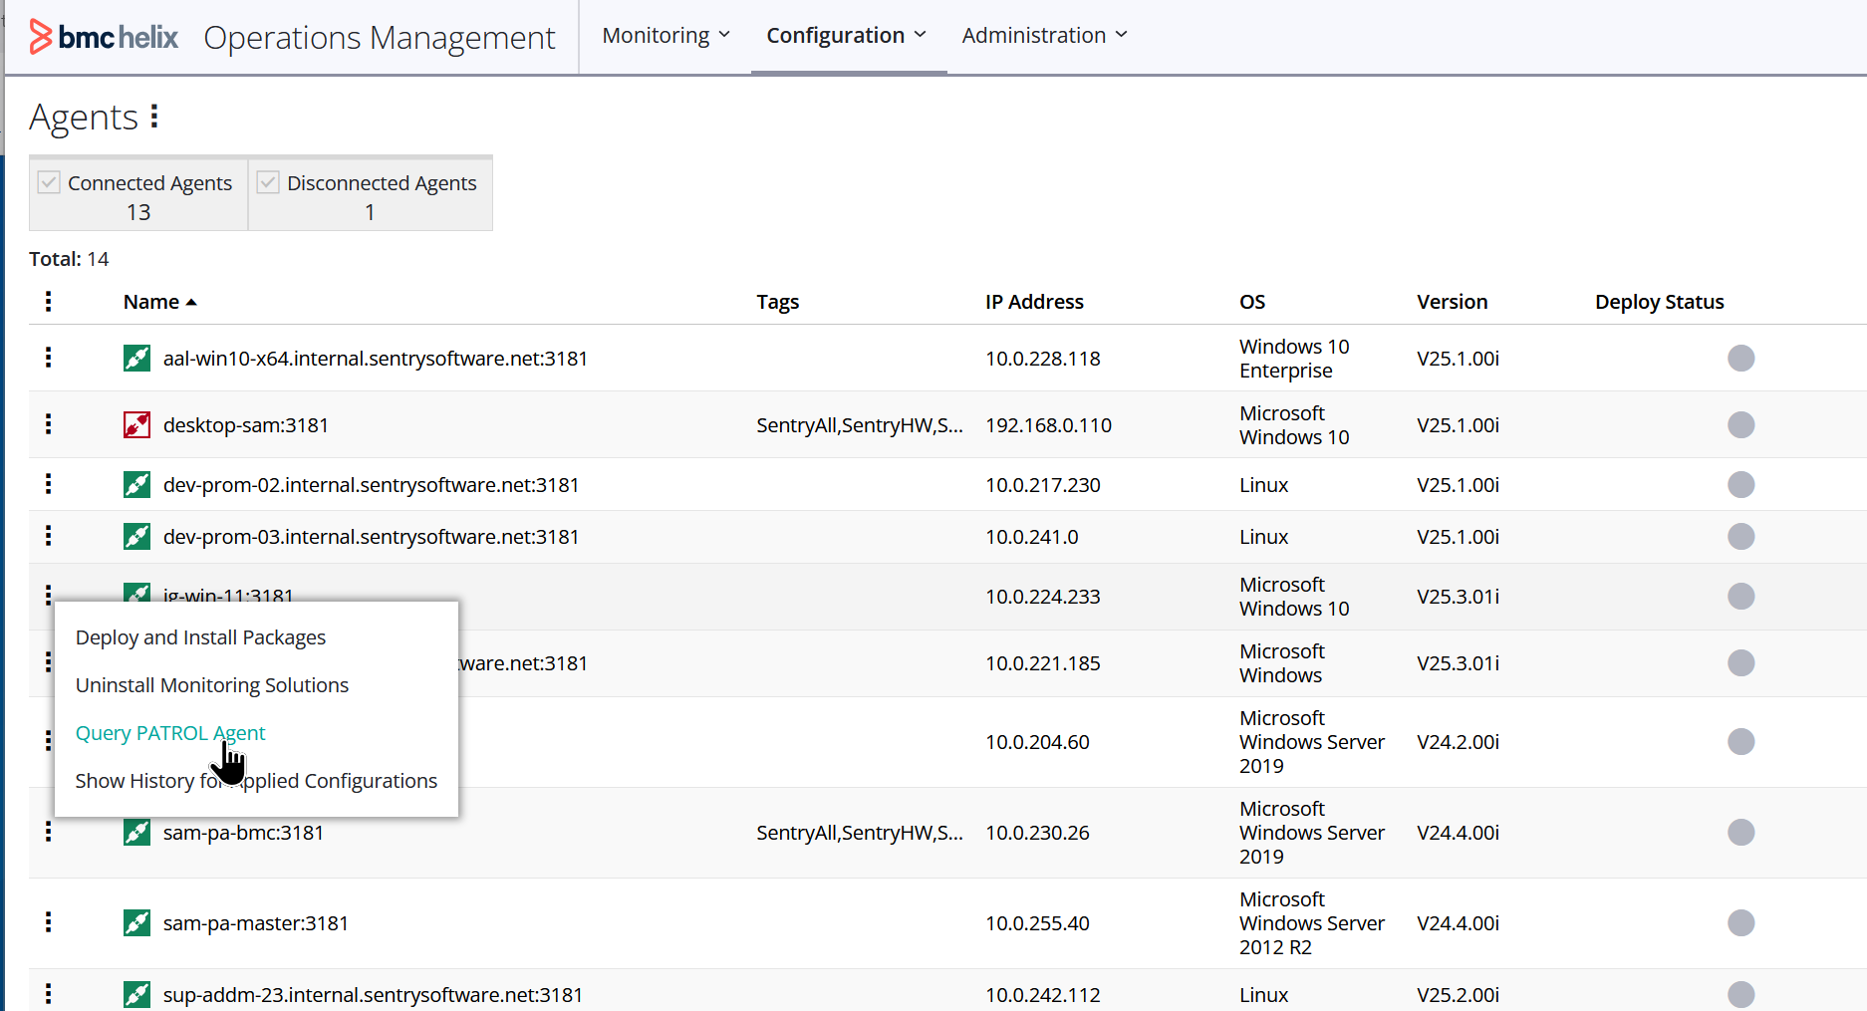
Task: Click the Deploy Status indicator for sam-pa-bmc
Action: pos(1741,832)
